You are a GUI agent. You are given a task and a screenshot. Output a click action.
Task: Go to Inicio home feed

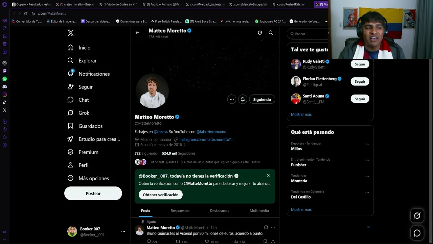(79, 48)
